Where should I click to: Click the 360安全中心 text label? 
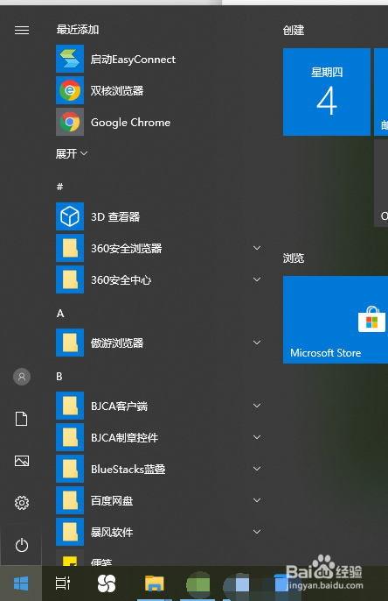point(121,279)
